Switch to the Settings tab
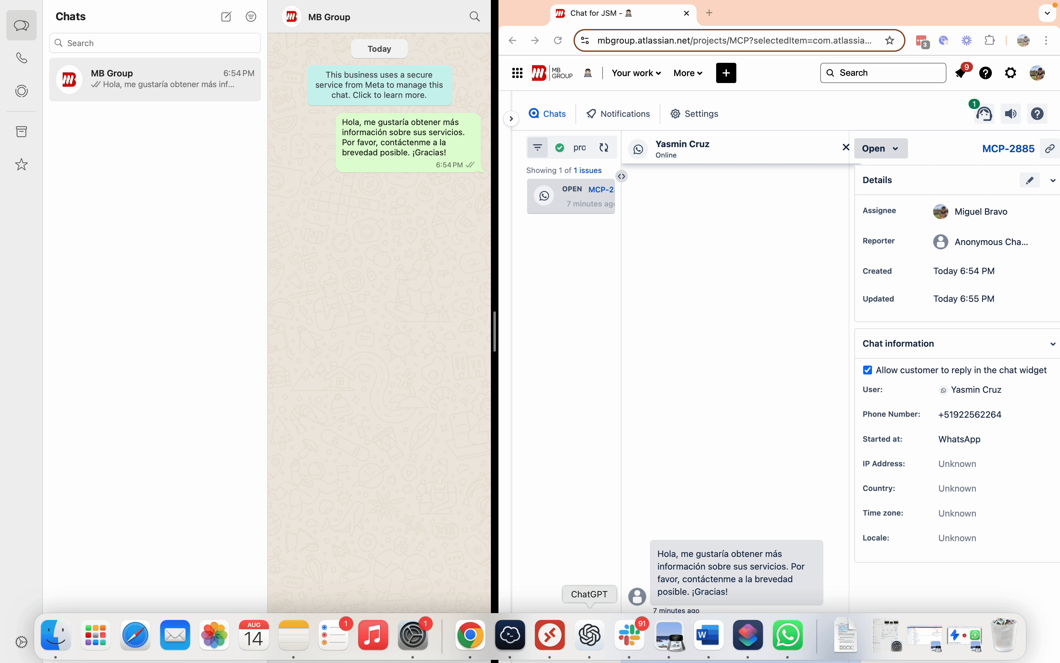The image size is (1060, 663). pos(694,114)
